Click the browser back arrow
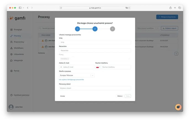The width and height of the screenshot is (190, 121). point(28,8)
